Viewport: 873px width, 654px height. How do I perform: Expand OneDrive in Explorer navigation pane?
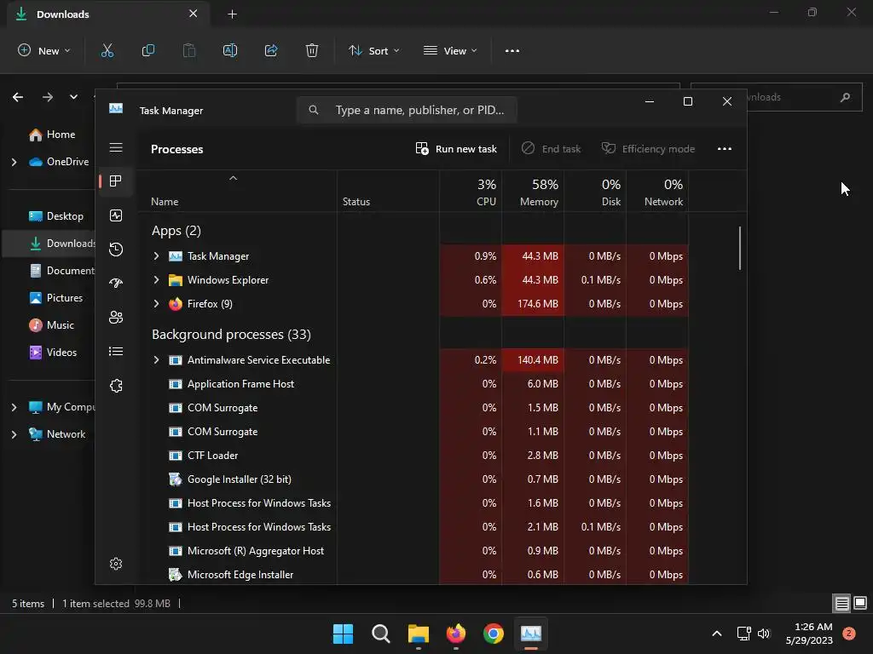tap(14, 162)
